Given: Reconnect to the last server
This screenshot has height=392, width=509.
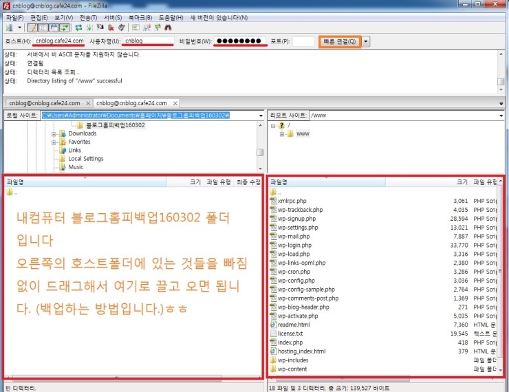Looking at the screenshot, I should [x=122, y=28].
